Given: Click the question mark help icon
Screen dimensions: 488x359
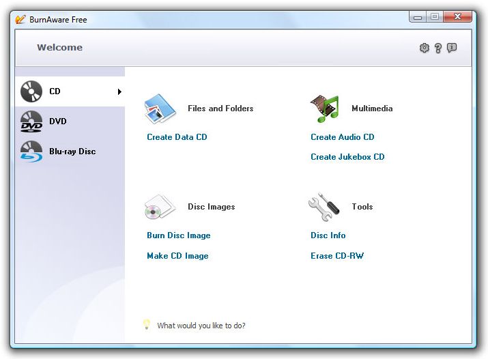Looking at the screenshot, I should click(438, 48).
